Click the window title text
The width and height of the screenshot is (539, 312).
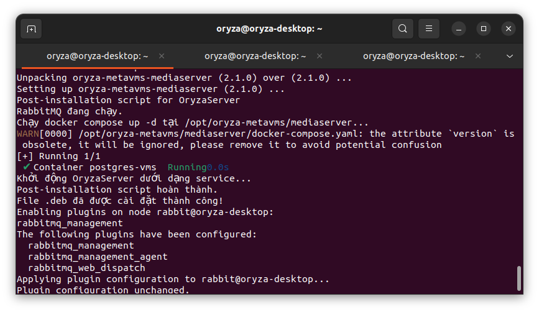(x=269, y=29)
